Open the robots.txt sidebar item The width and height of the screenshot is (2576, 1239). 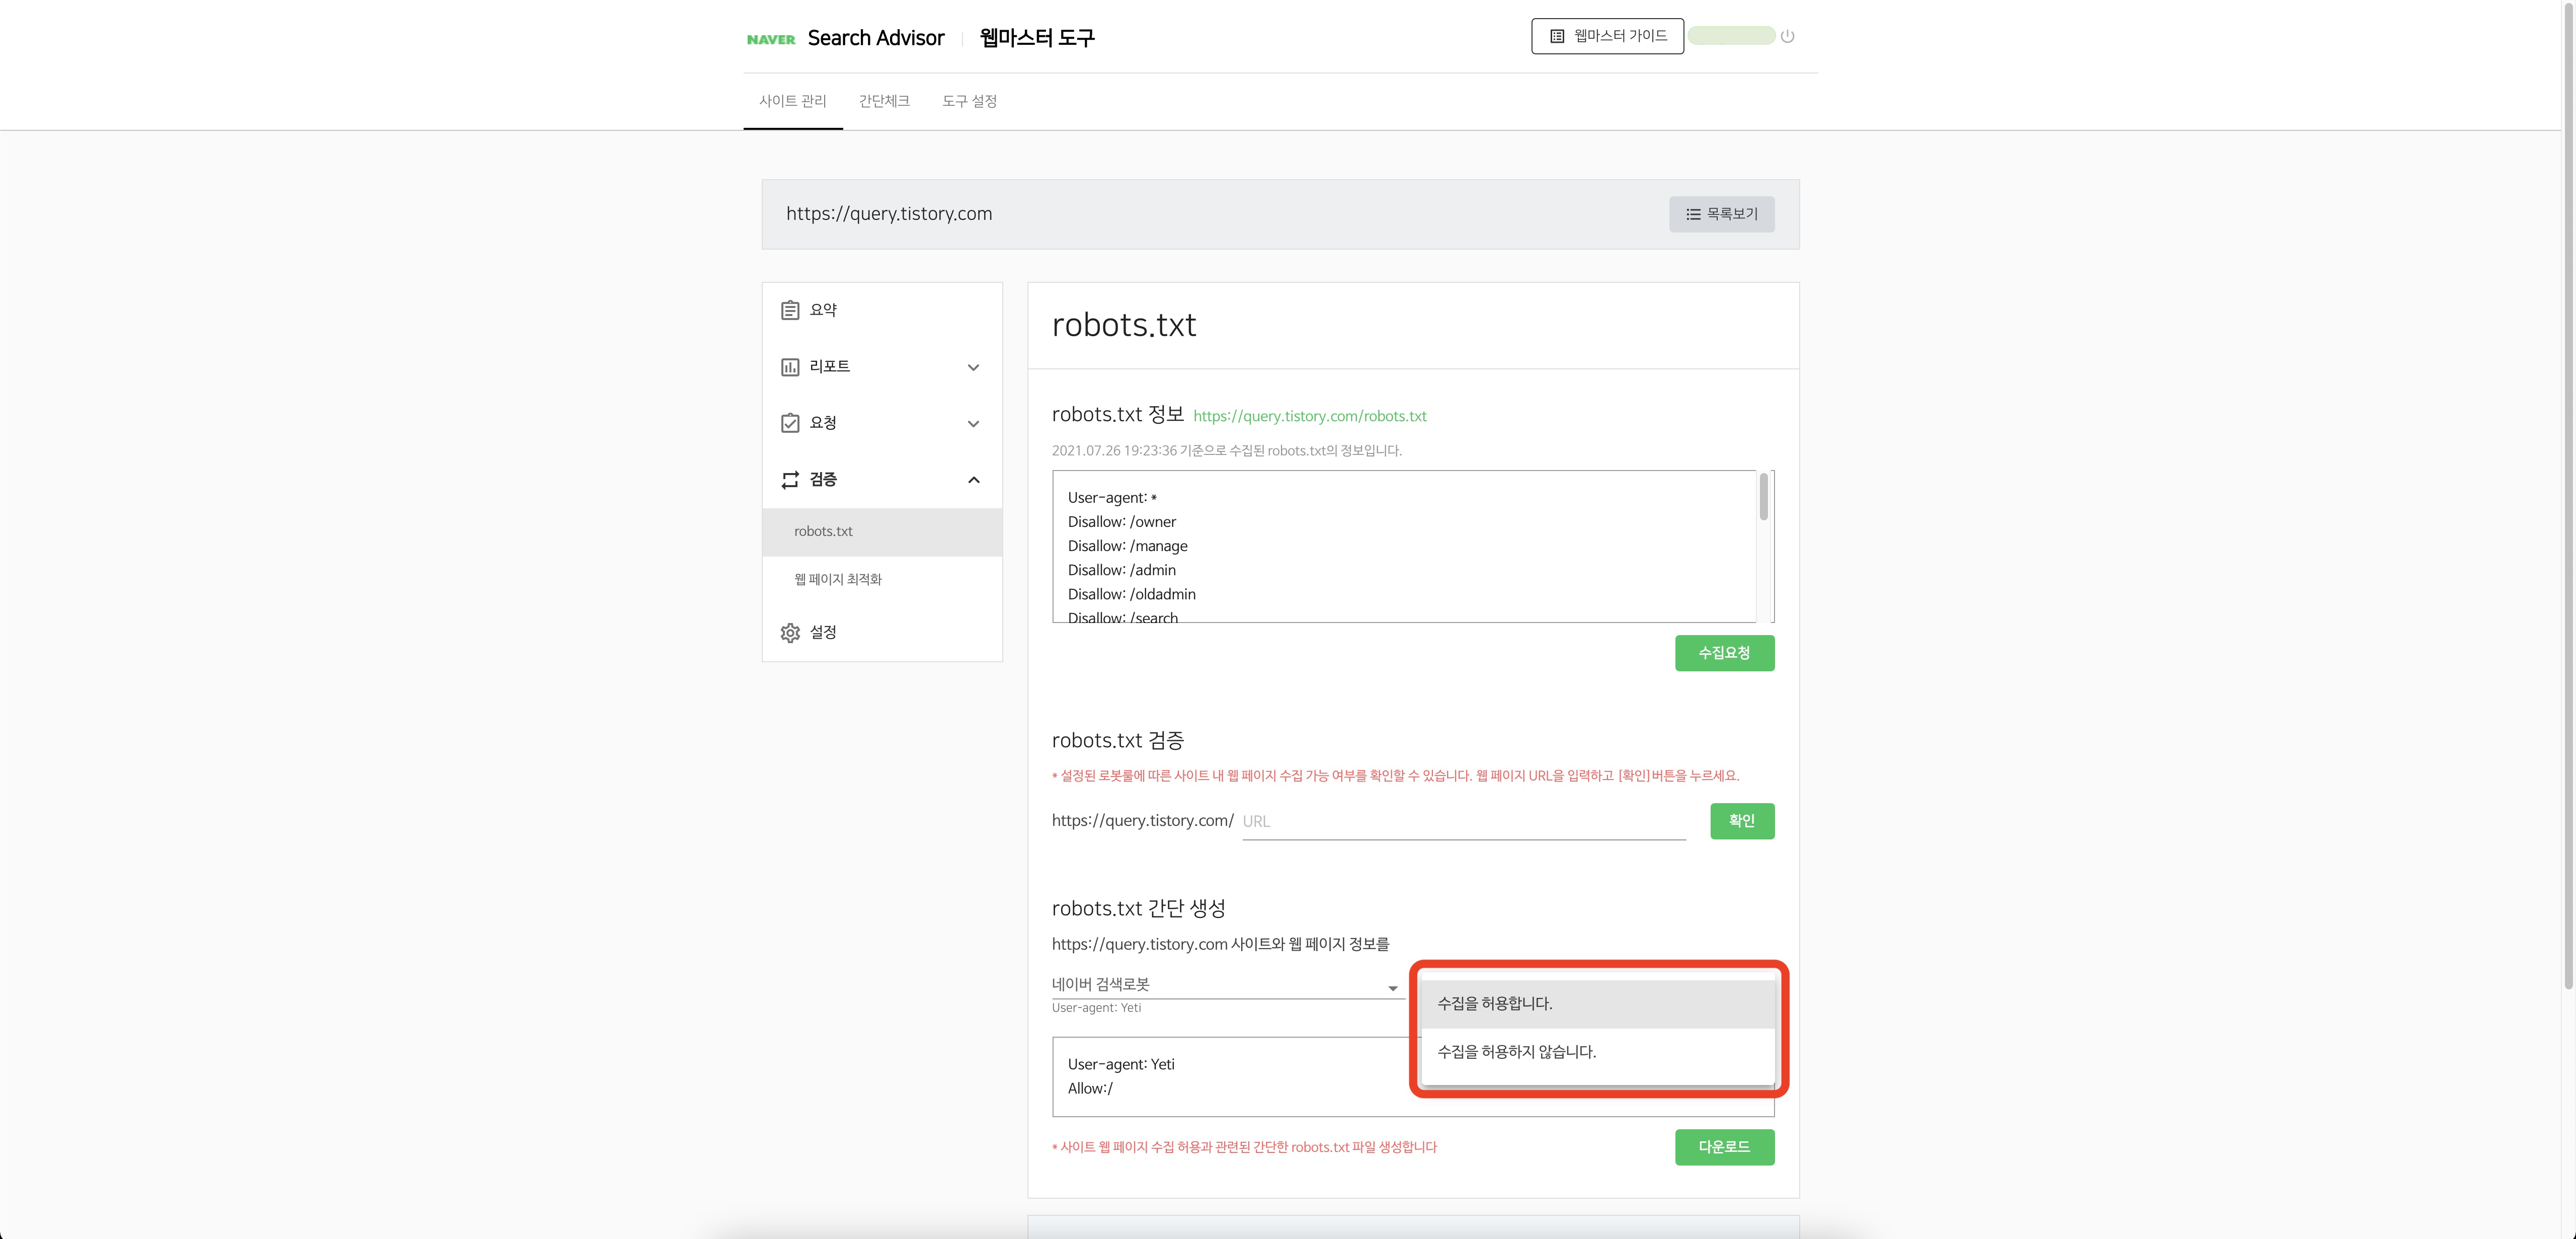click(882, 532)
